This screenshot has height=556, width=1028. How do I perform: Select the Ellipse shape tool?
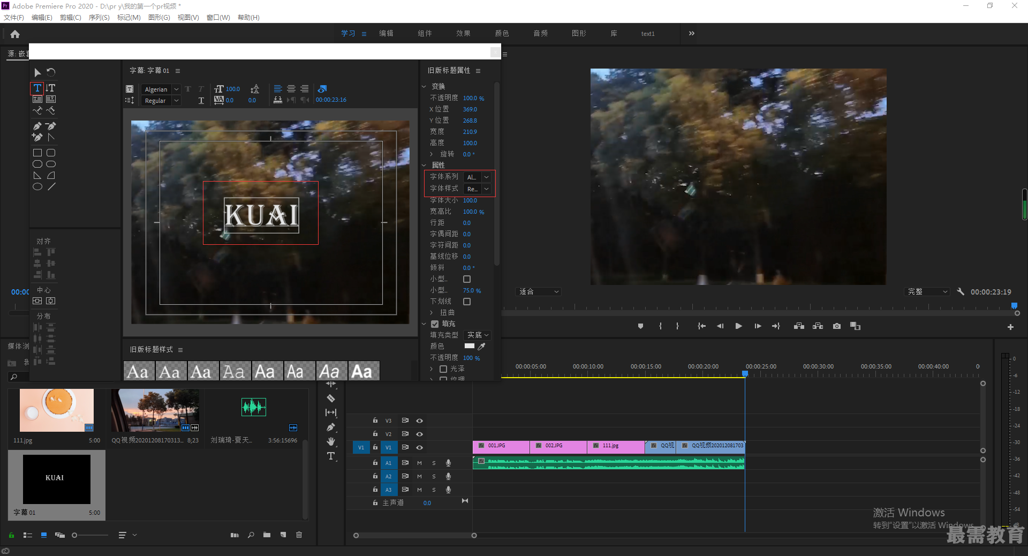coord(37,186)
